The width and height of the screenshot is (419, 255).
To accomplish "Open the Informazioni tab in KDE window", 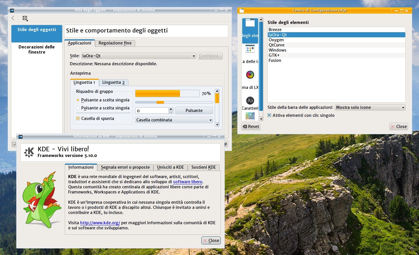I will point(81,167).
